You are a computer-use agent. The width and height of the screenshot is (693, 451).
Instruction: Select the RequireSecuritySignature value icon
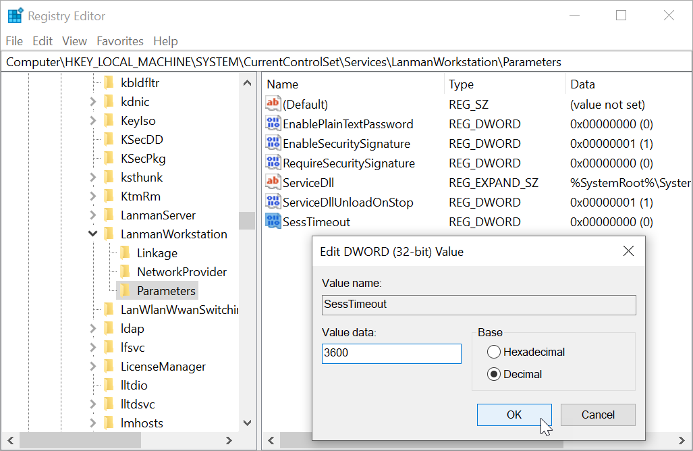pyautogui.click(x=273, y=163)
